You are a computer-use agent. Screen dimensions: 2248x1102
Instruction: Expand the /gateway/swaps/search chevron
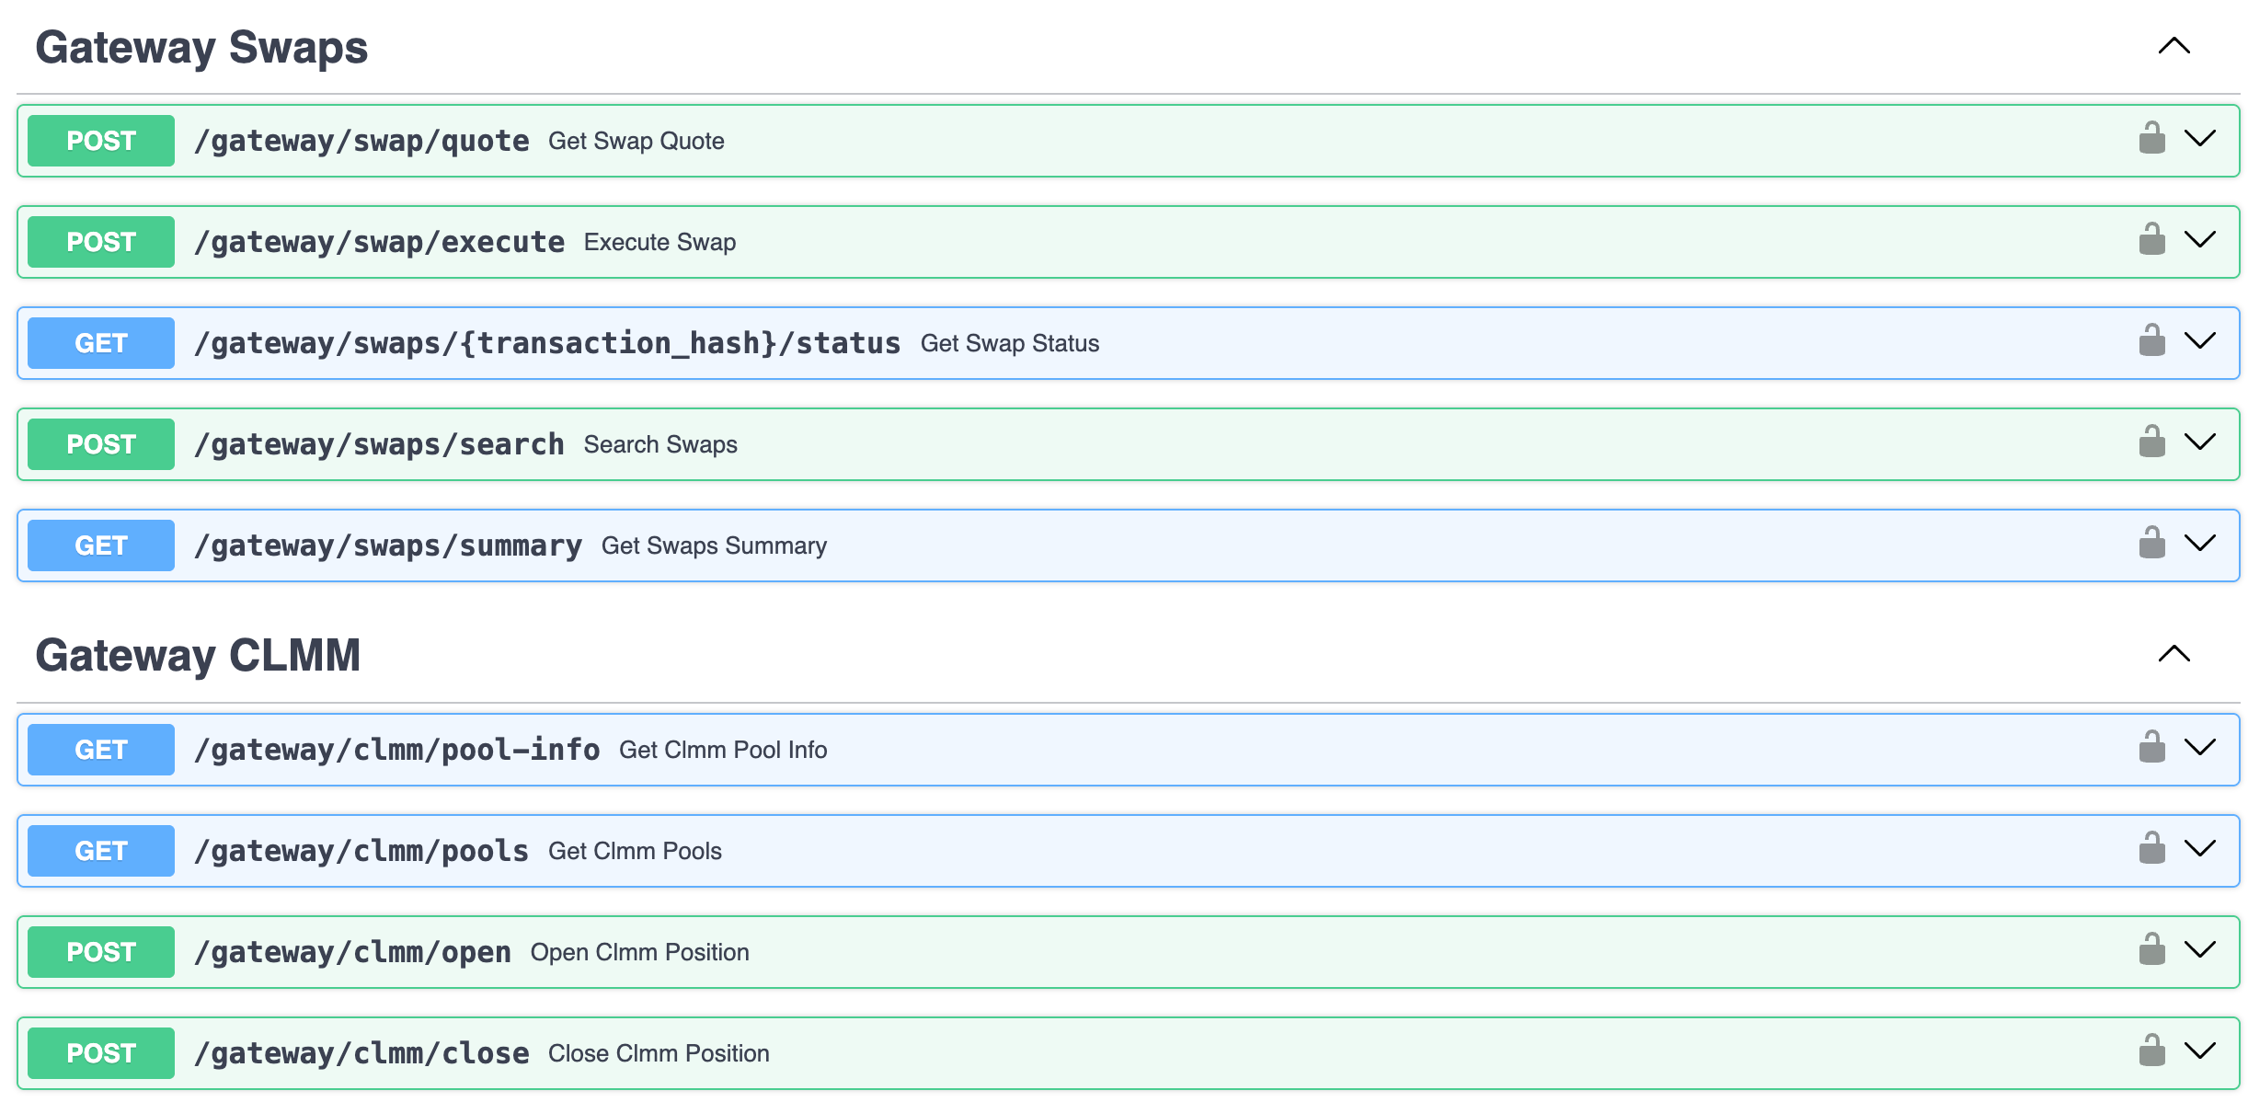2200,442
